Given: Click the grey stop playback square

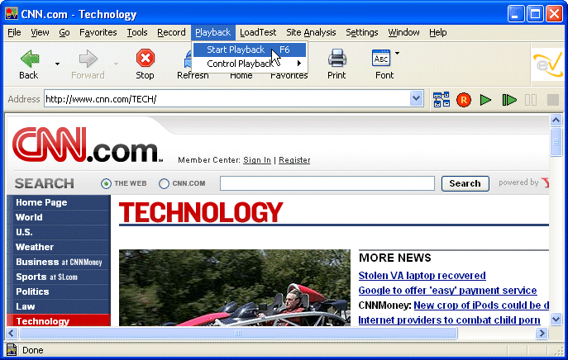Looking at the screenshot, I should coord(553,100).
